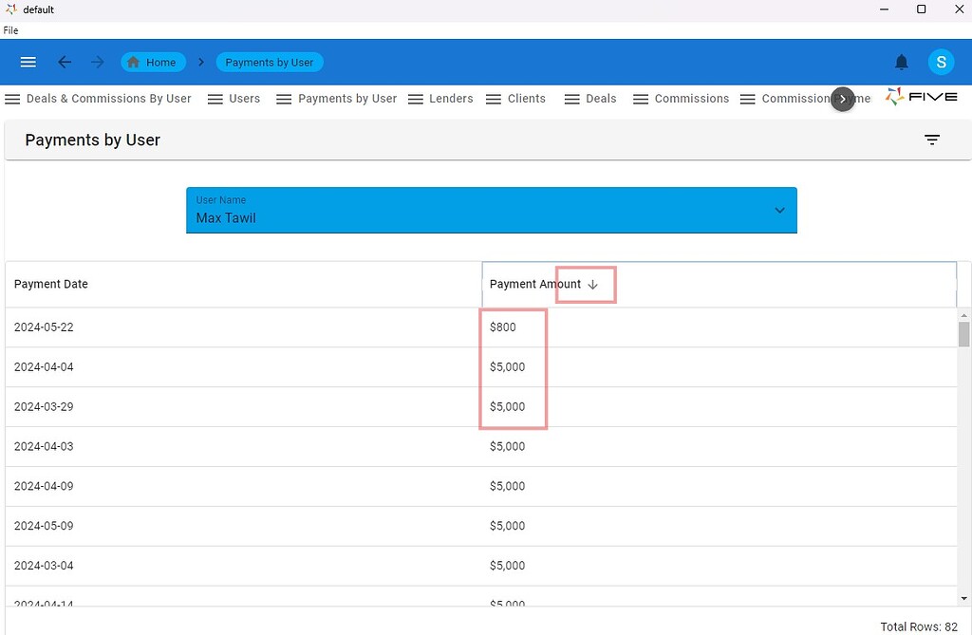Click the notifications bell icon

(x=901, y=62)
